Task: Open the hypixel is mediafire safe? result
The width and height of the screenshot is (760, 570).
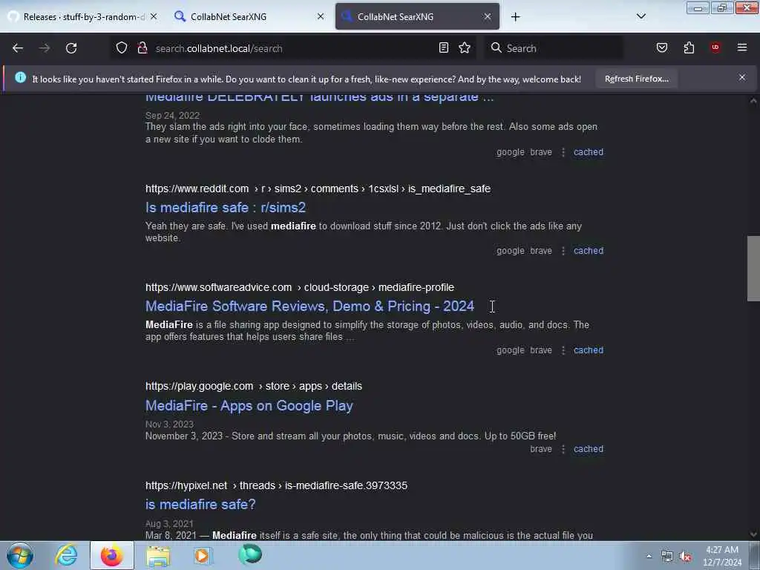Action: (x=200, y=505)
